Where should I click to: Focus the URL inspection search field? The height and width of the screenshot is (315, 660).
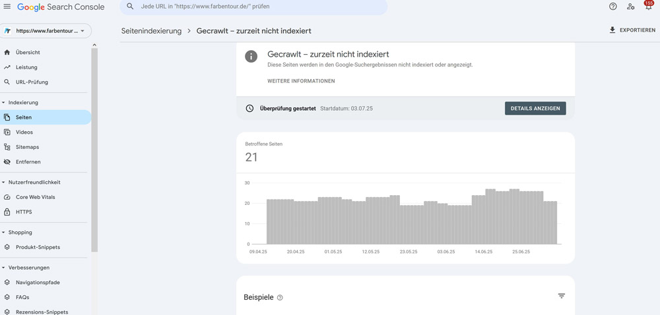[253, 7]
